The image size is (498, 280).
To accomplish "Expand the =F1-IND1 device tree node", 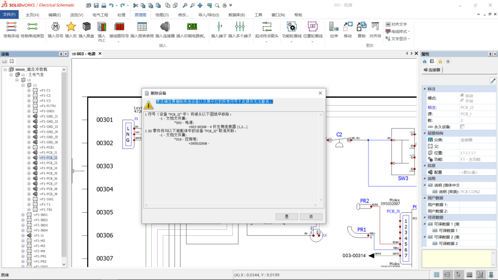I will (23, 215).
